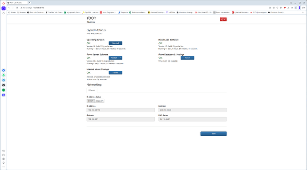Viewport: 307px width, 170px height.
Task: Format the Internal Music Storage
Action: [x=116, y=73]
